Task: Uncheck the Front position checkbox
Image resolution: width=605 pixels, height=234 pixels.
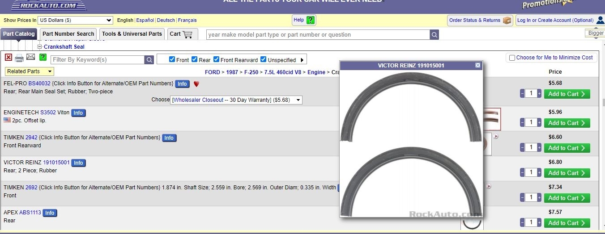Action: 172,59
